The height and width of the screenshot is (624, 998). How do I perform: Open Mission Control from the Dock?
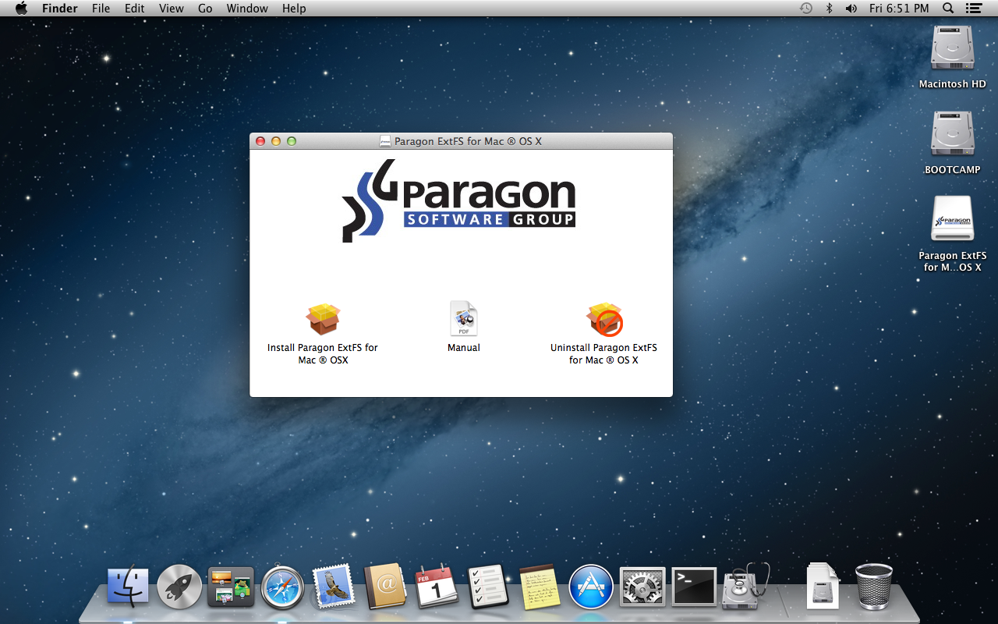click(231, 587)
